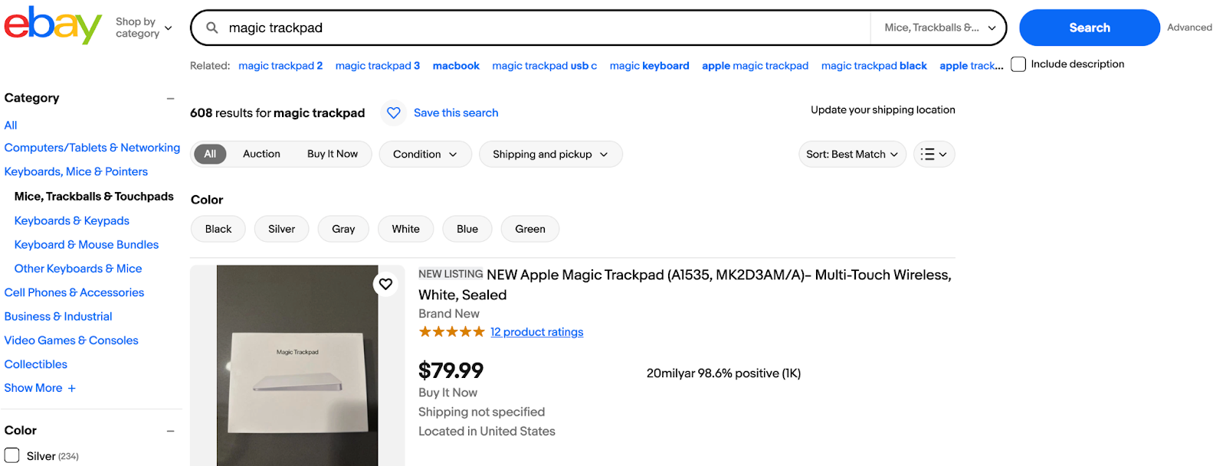The width and height of the screenshot is (1226, 466).
Task: Expand the Condition filter dropdown
Action: pyautogui.click(x=425, y=155)
